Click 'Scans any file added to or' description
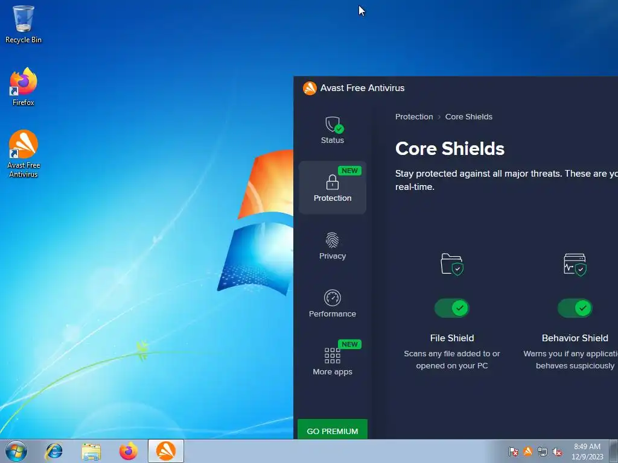 (x=451, y=354)
